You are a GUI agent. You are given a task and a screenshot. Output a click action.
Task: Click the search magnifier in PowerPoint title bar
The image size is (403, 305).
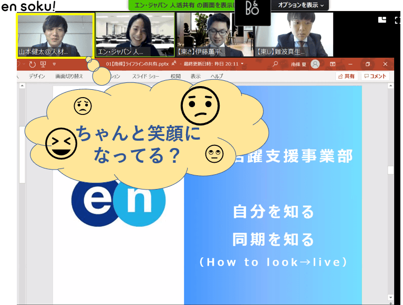coord(275,64)
